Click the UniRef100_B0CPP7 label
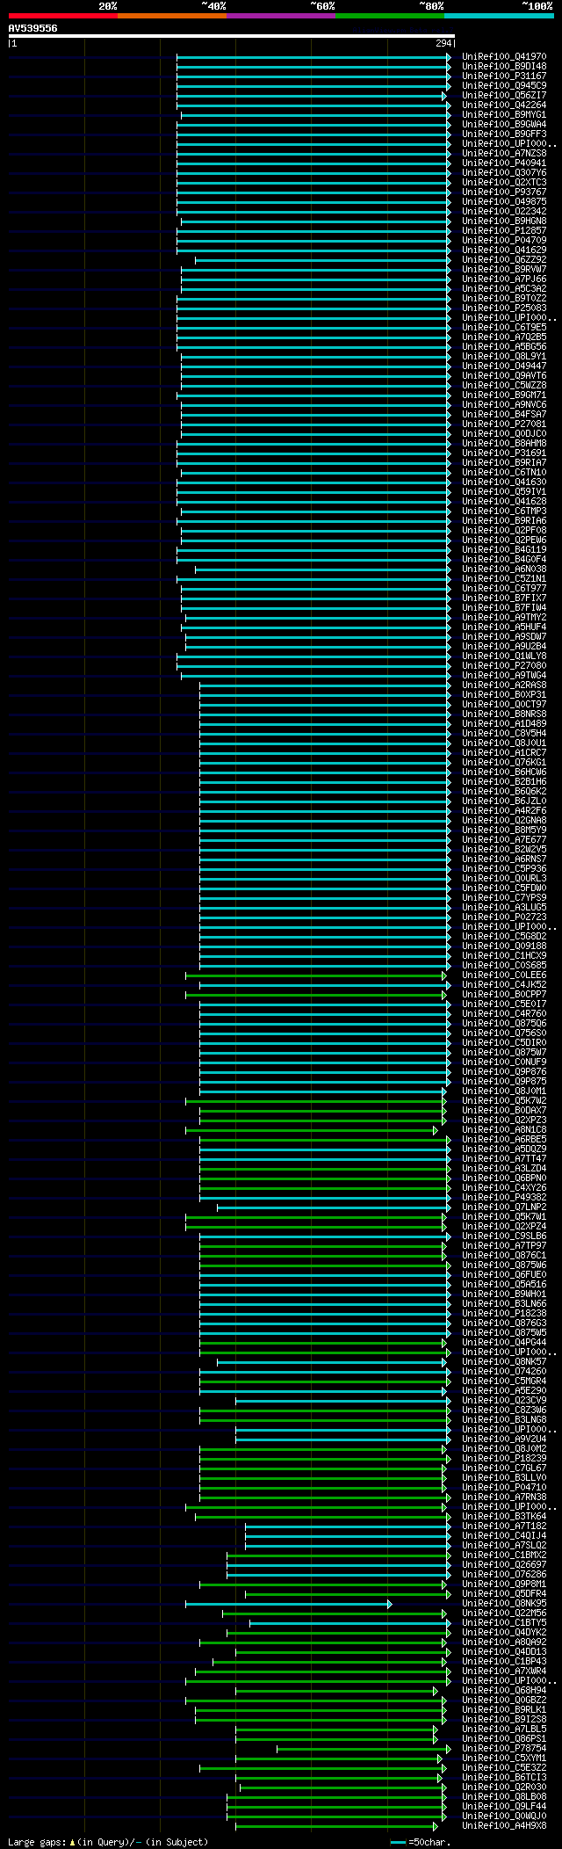Viewport: 562px width, 1849px height. (504, 995)
